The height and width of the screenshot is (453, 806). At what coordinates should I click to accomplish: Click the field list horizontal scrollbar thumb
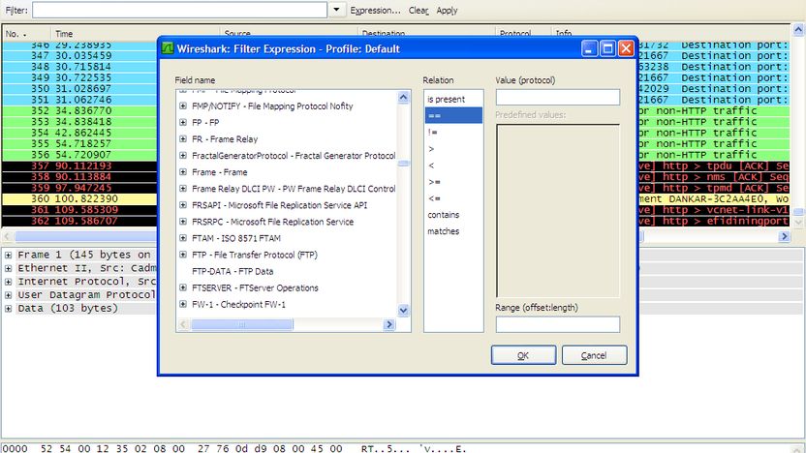tap(242, 324)
